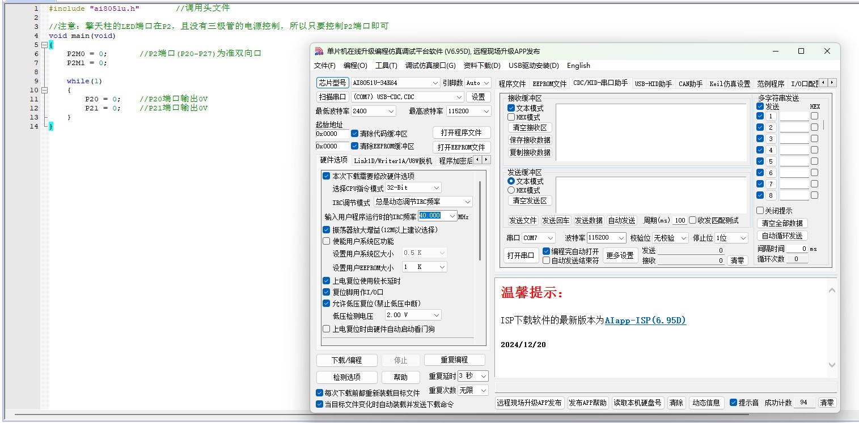Expand the 低压检测电压 2.00 V dropdown
The height and width of the screenshot is (423, 859).
point(436,315)
